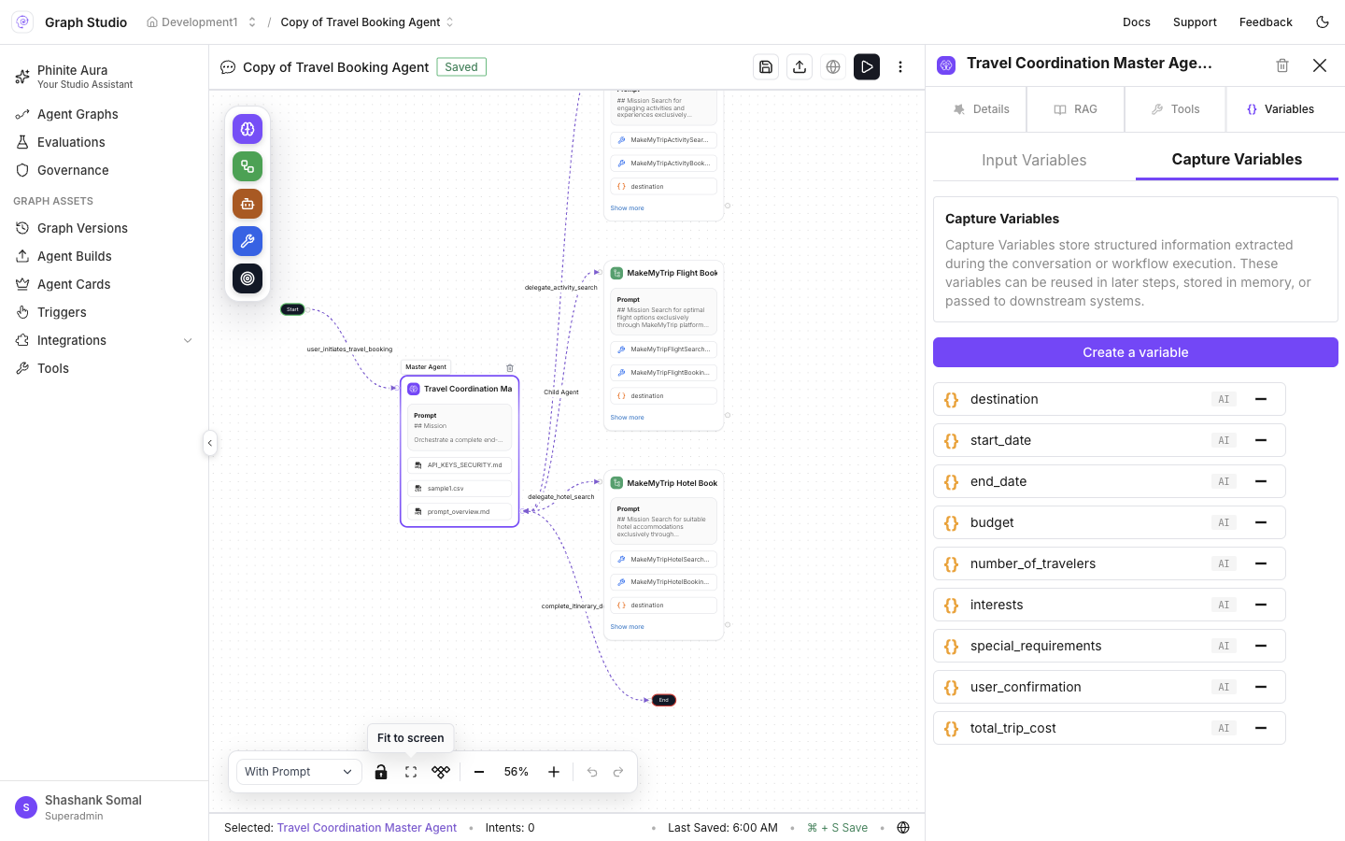
Task: Open the Support link
Action: click(1195, 22)
